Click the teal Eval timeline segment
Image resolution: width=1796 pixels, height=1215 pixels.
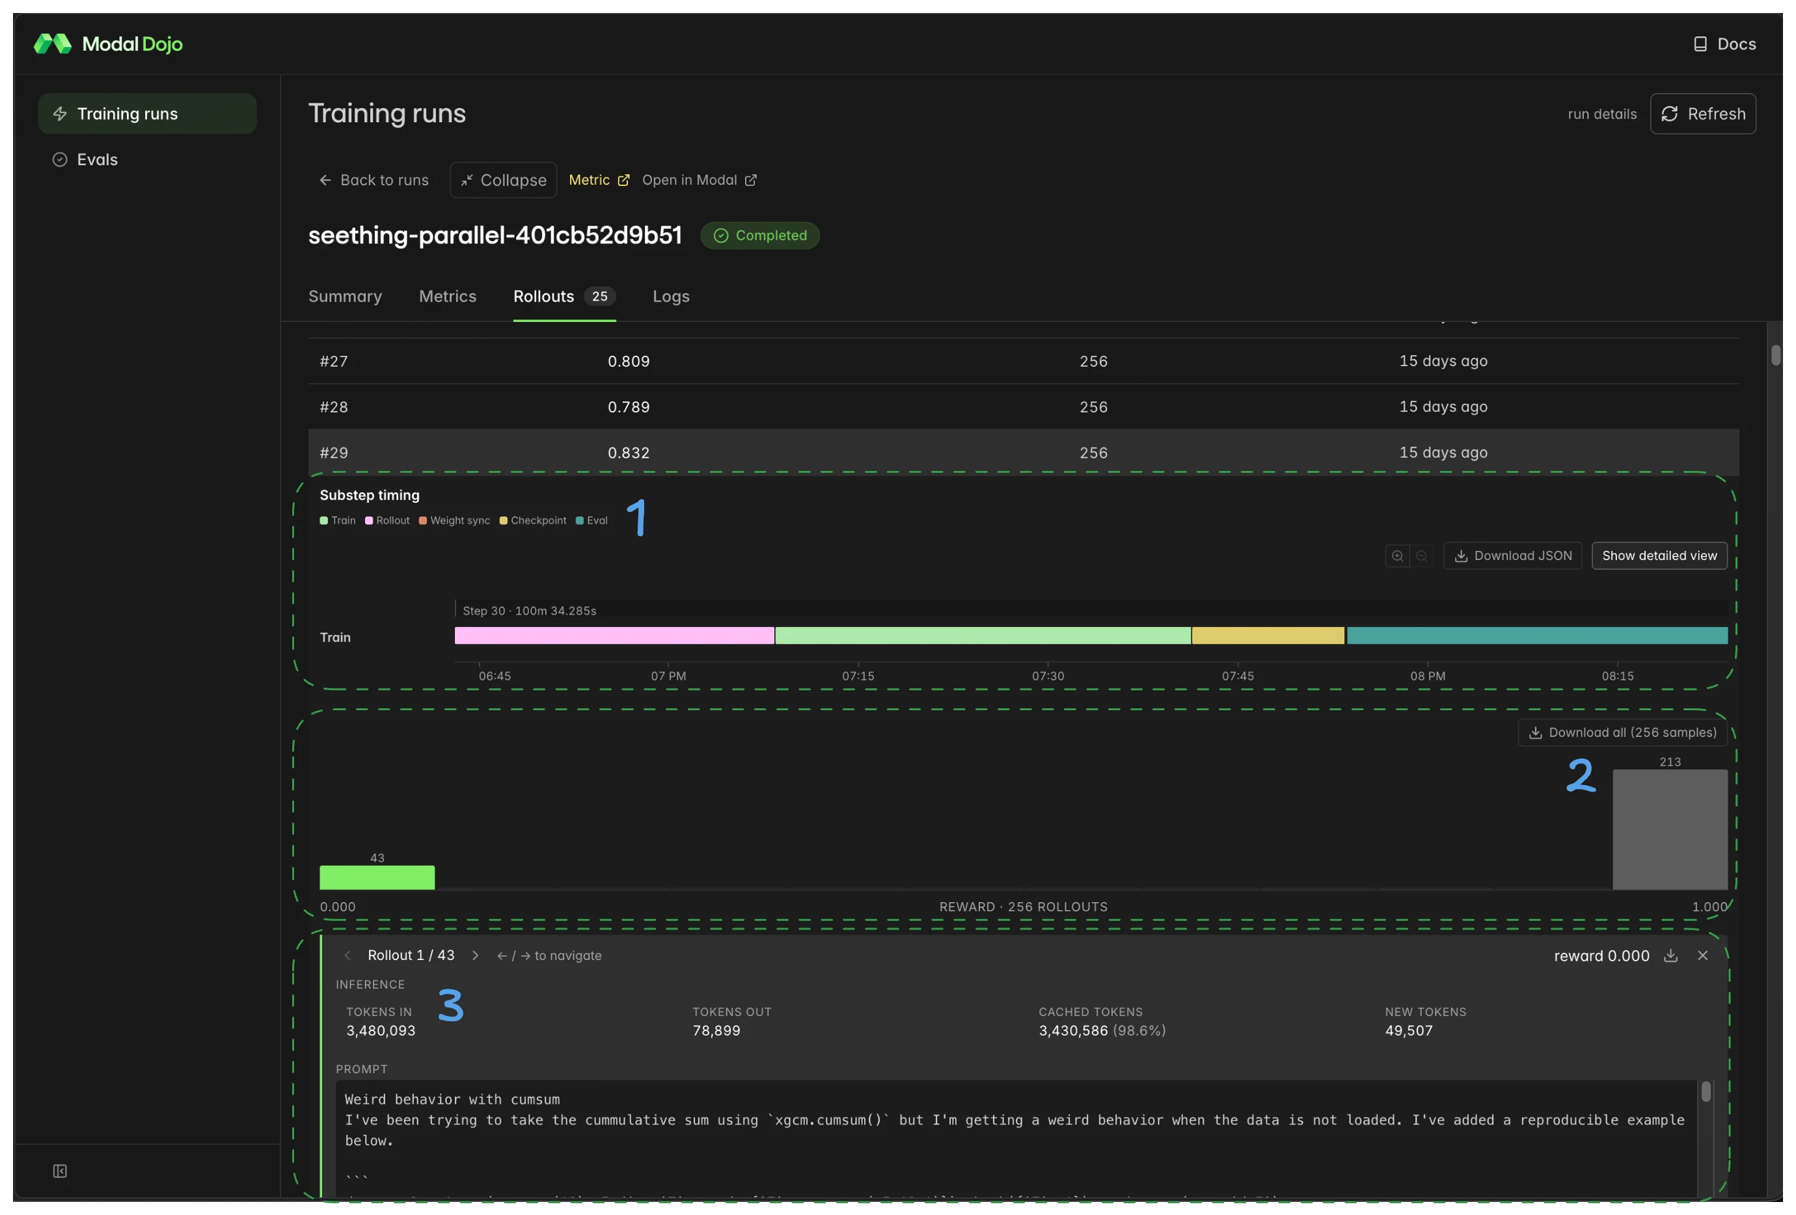click(x=1537, y=635)
